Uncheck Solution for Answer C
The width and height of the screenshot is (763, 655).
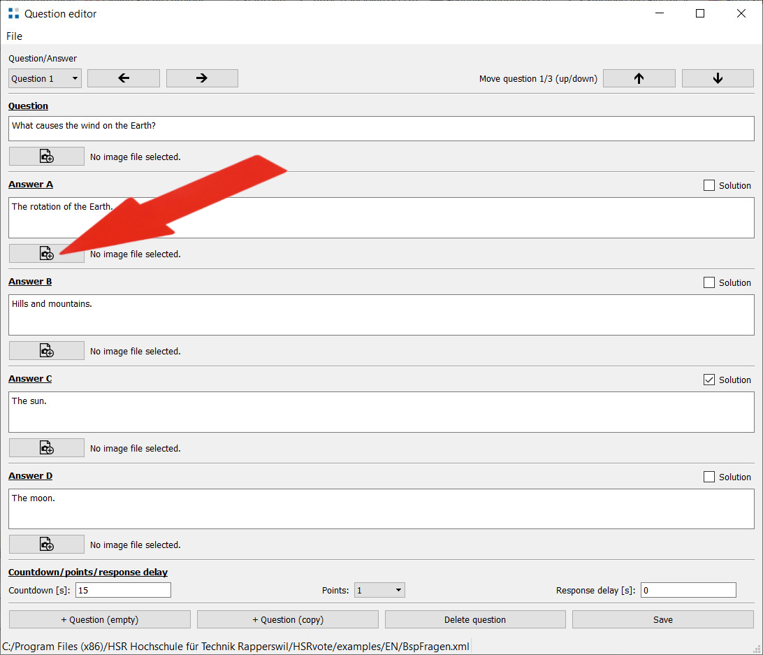coord(709,380)
